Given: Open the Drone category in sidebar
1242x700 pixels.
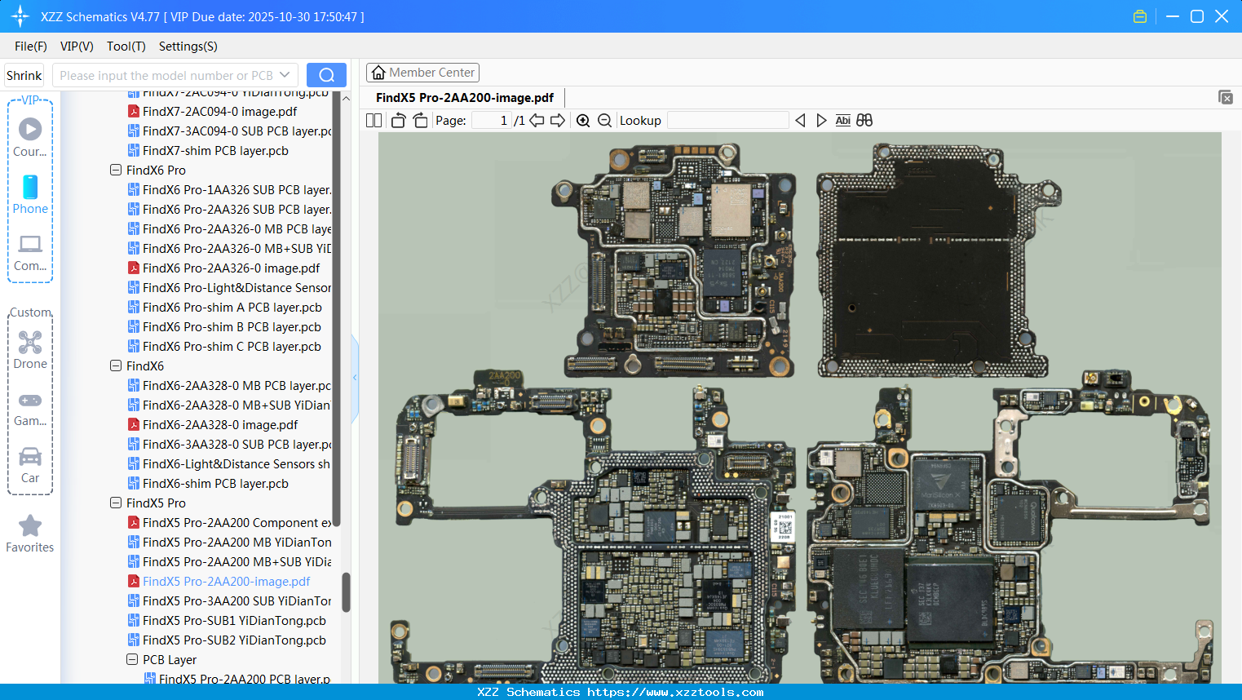Looking at the screenshot, I should [30, 350].
